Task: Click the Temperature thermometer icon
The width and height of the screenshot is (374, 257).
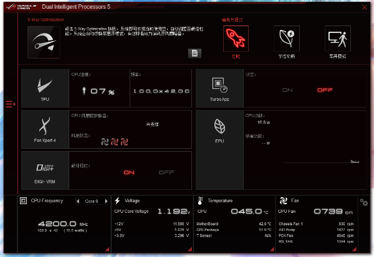Action: click(x=200, y=201)
